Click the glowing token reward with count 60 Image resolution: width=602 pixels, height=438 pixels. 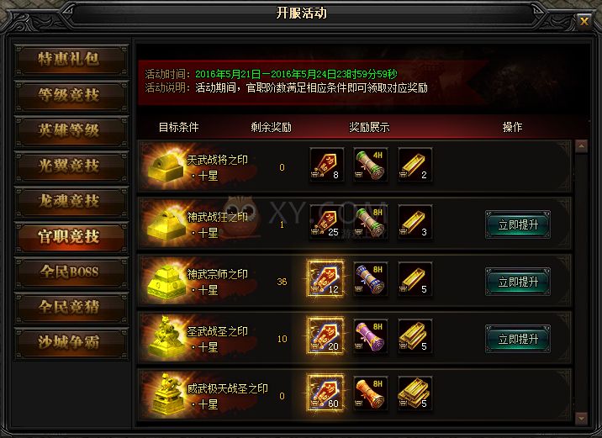pyautogui.click(x=325, y=393)
